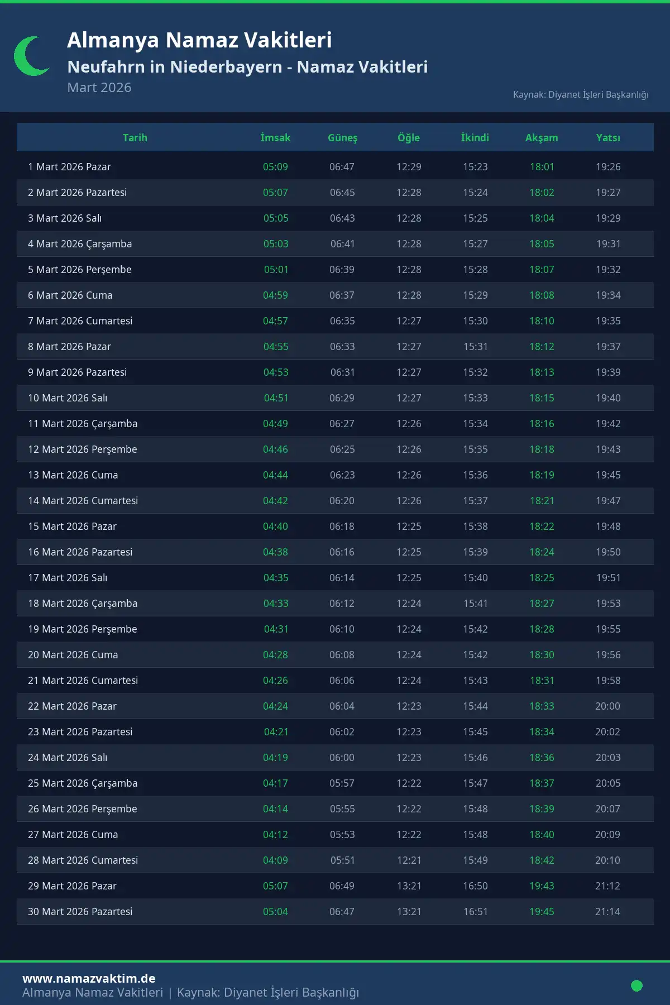The width and height of the screenshot is (670, 1005).
Task: Click the Kaynak: Diyanet İşleri Başkanlığı header text
Action: pos(581,94)
